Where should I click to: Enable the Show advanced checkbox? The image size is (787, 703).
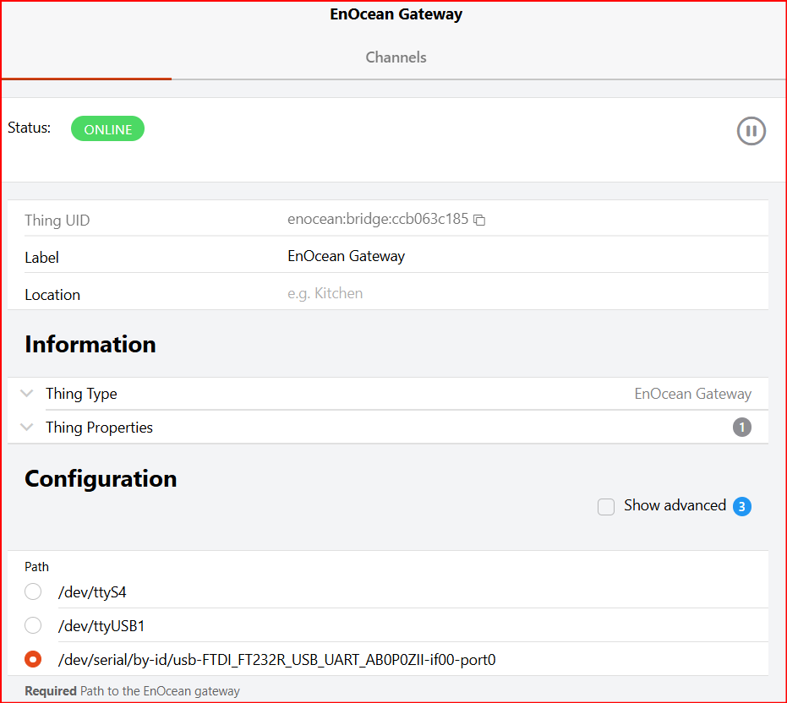[606, 507]
